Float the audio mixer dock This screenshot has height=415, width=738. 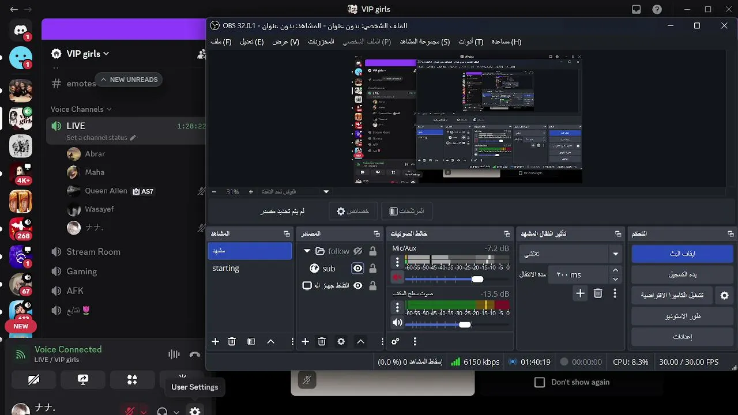[x=507, y=234]
